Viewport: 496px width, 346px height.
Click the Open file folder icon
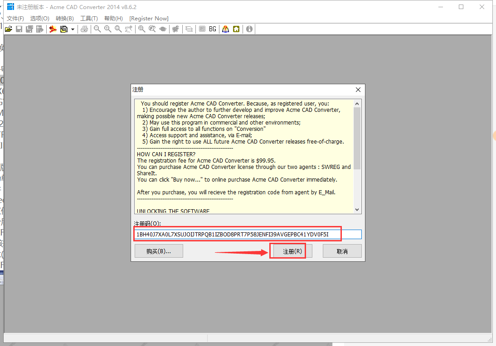pyautogui.click(x=8, y=29)
